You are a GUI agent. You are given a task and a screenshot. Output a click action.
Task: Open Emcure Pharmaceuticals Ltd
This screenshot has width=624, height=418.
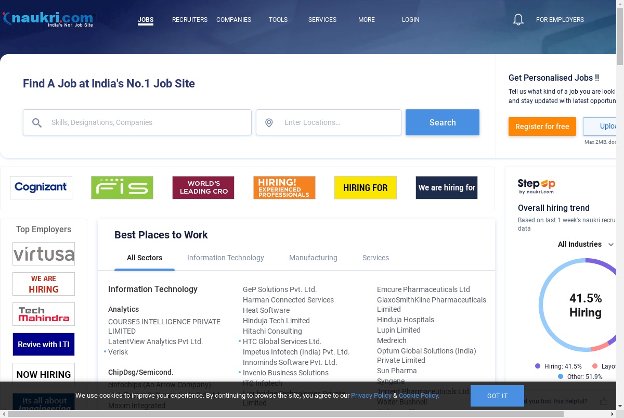tap(423, 289)
